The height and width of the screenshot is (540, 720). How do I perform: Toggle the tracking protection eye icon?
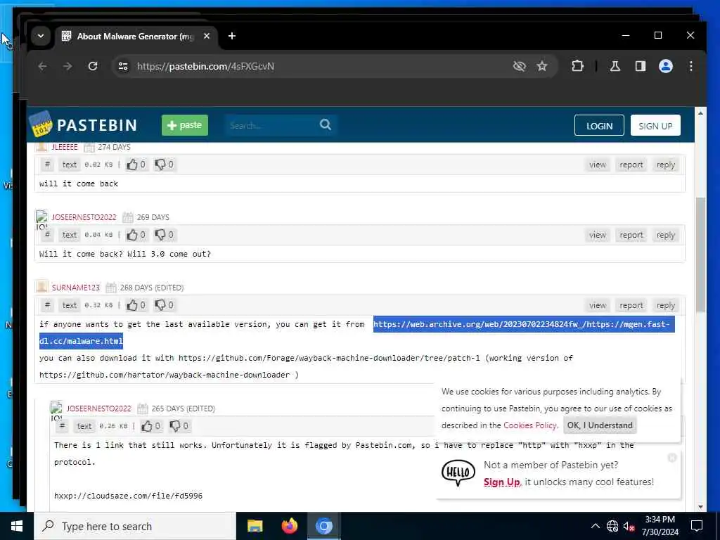tap(520, 66)
